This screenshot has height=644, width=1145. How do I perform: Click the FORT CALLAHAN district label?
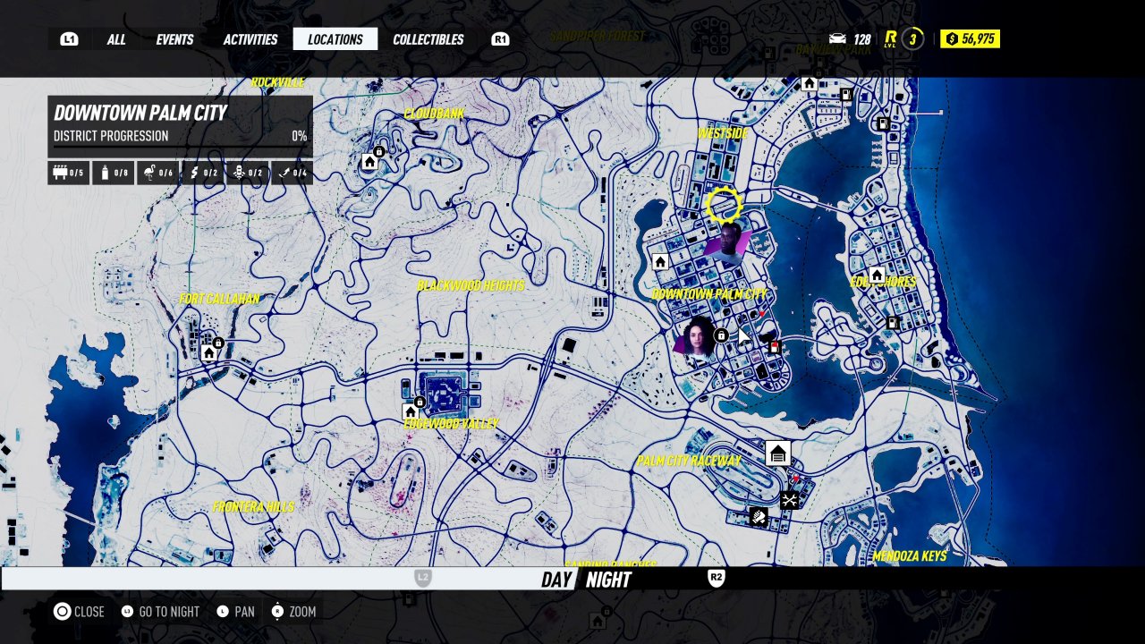tap(219, 299)
